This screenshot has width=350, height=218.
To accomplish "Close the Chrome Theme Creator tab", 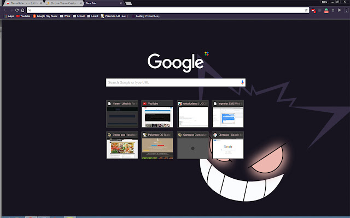I will [x=81, y=3].
